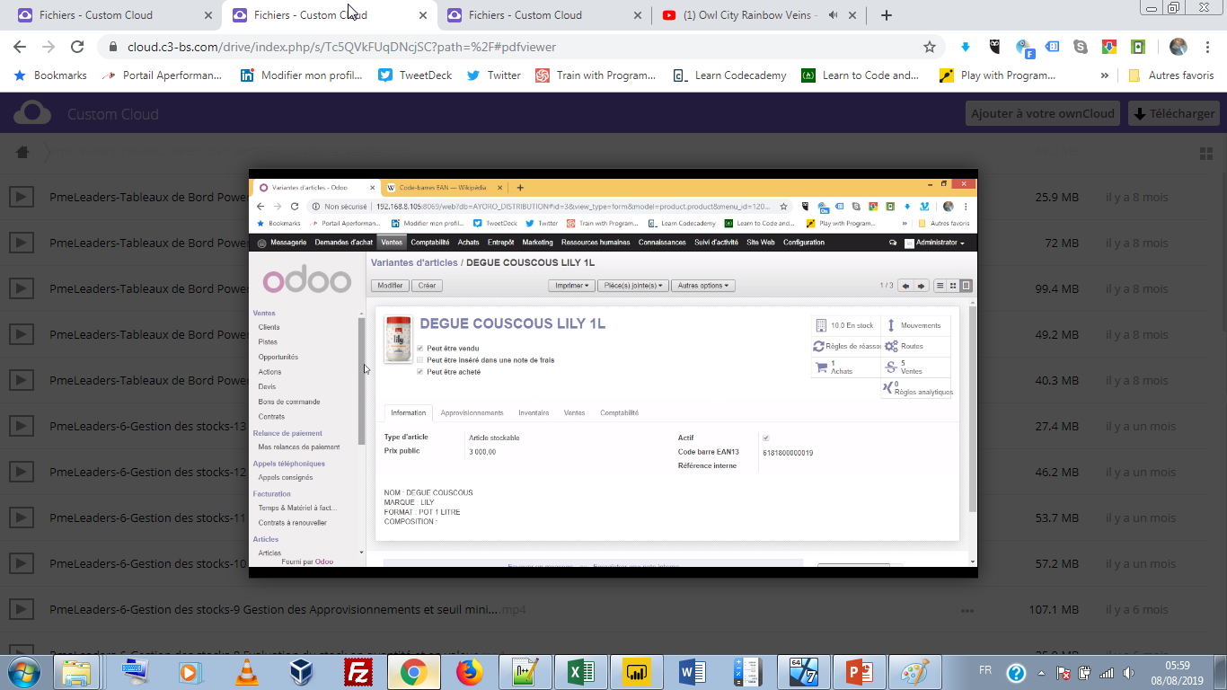This screenshot has height=690, width=1227.
Task: Expand hidden bookmarks with the double chevron
Action: click(x=1105, y=75)
